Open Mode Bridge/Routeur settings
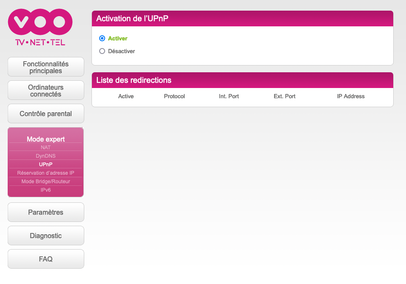Image resolution: width=406 pixels, height=284 pixels. [46, 181]
